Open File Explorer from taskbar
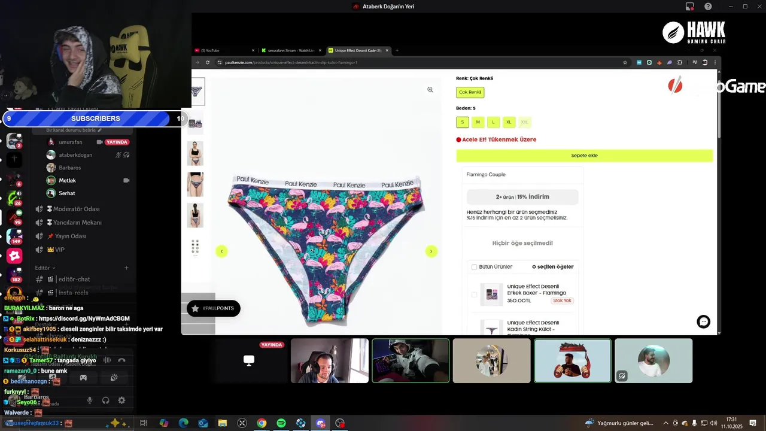766x431 pixels. coord(222,423)
